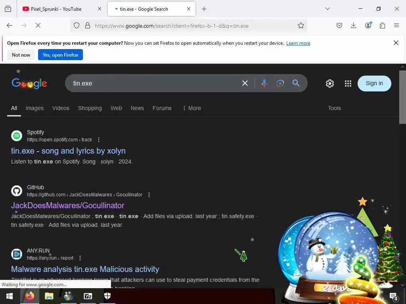This screenshot has width=406, height=304.
Task: Open the tracking protection shield icon
Action: [x=77, y=25]
